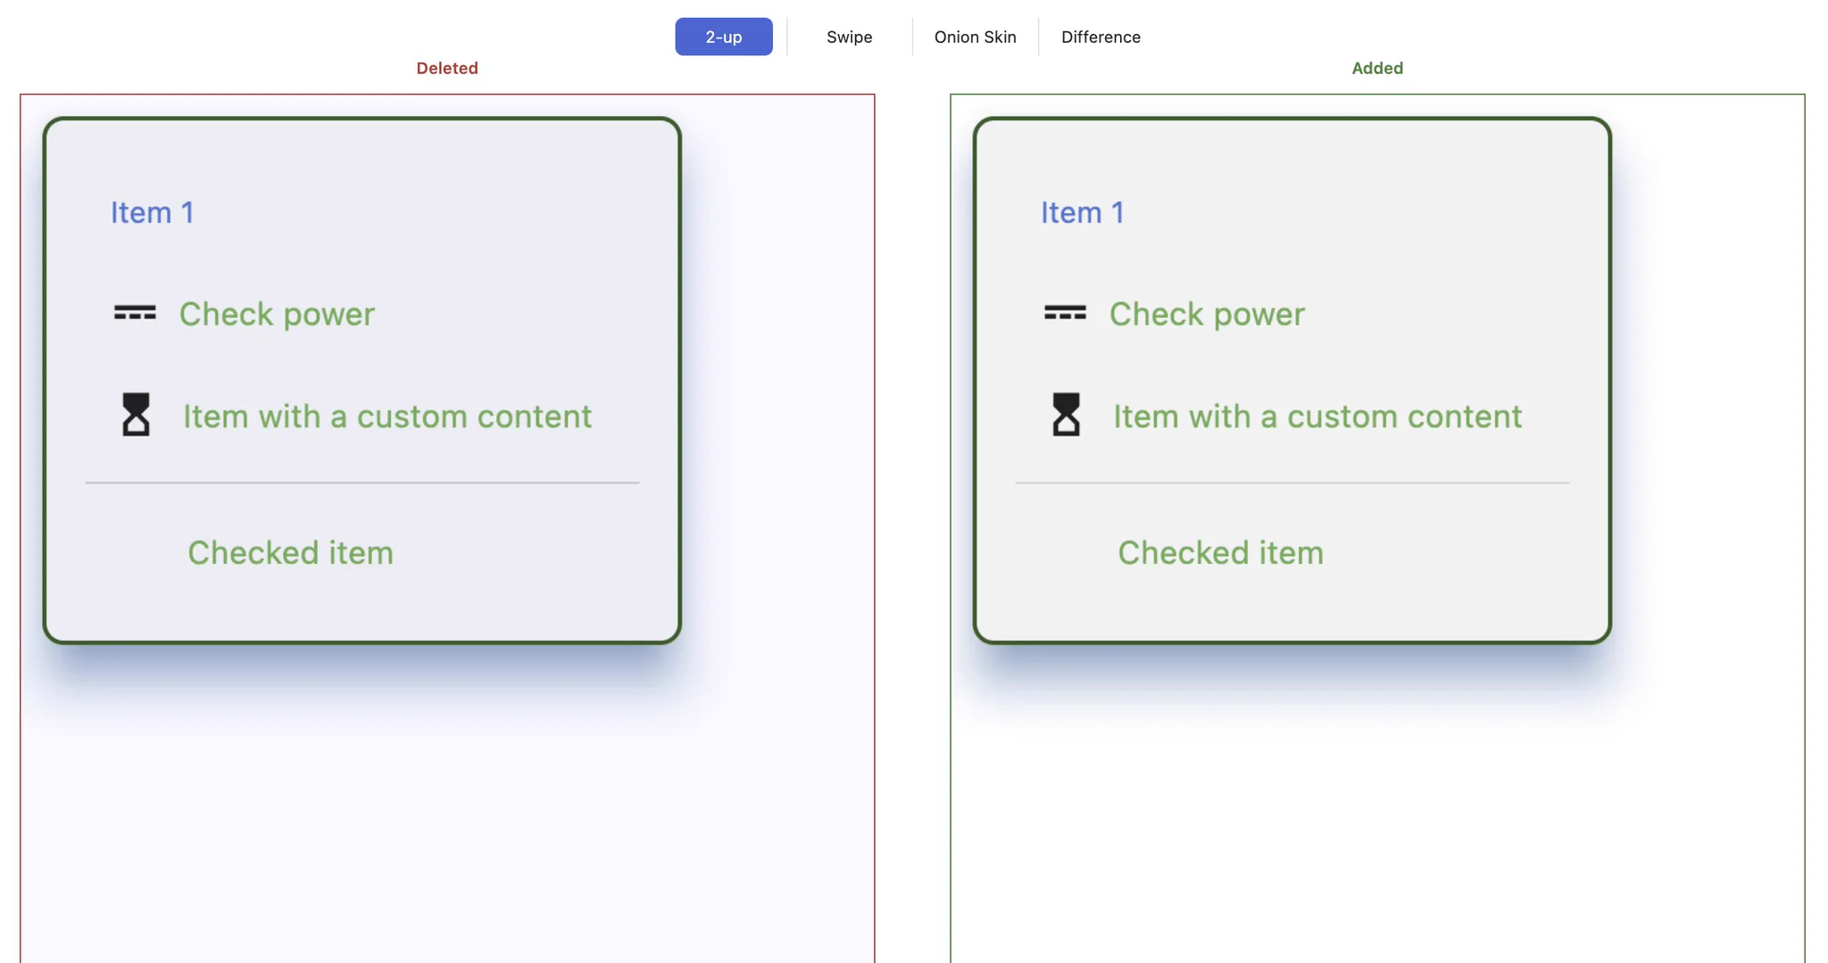Click the green 'Added' label
The width and height of the screenshot is (1828, 963).
pyautogui.click(x=1377, y=68)
